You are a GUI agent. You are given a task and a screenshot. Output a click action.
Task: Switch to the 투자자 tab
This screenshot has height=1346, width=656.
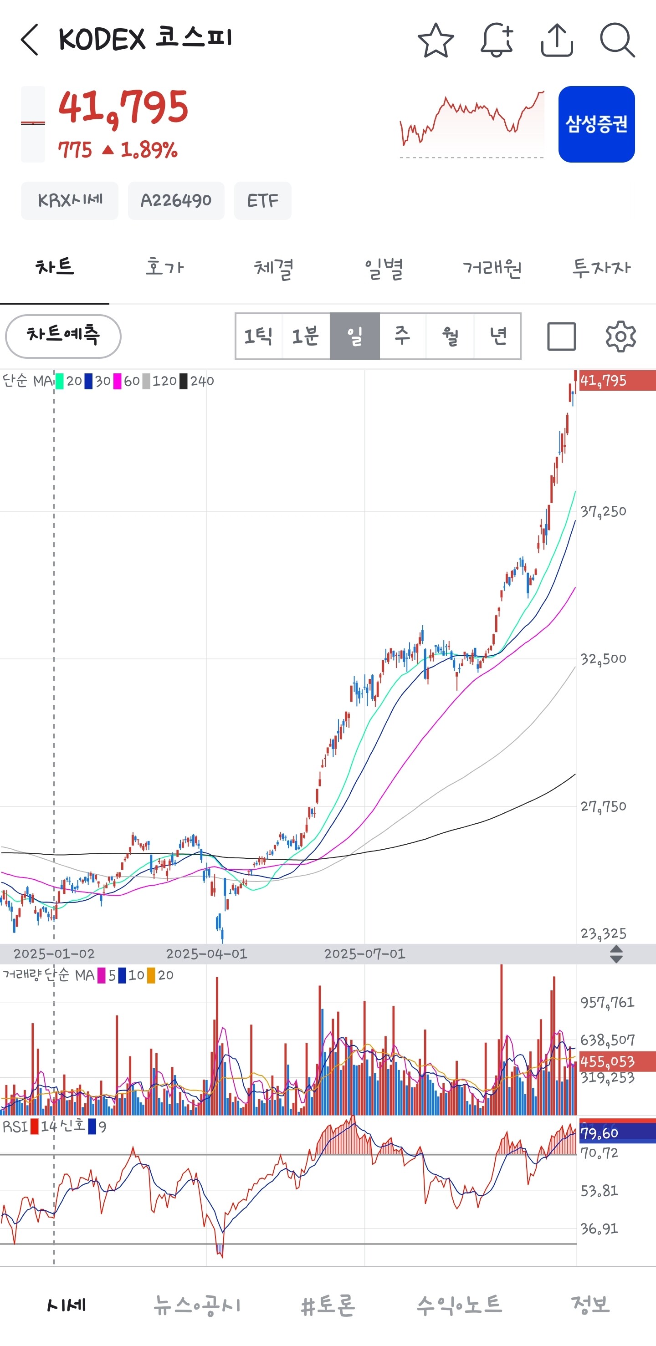click(x=602, y=268)
